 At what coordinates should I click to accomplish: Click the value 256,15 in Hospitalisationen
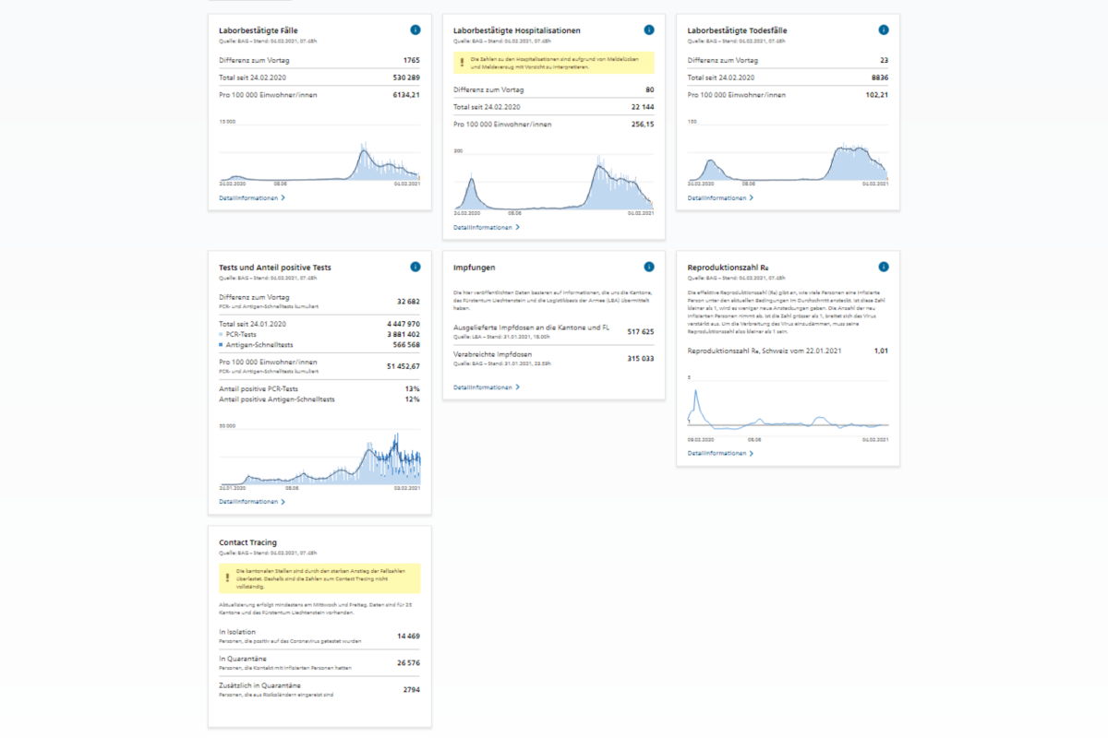tap(643, 124)
